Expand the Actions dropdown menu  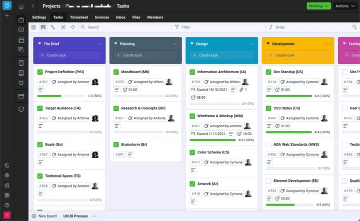pos(345,6)
